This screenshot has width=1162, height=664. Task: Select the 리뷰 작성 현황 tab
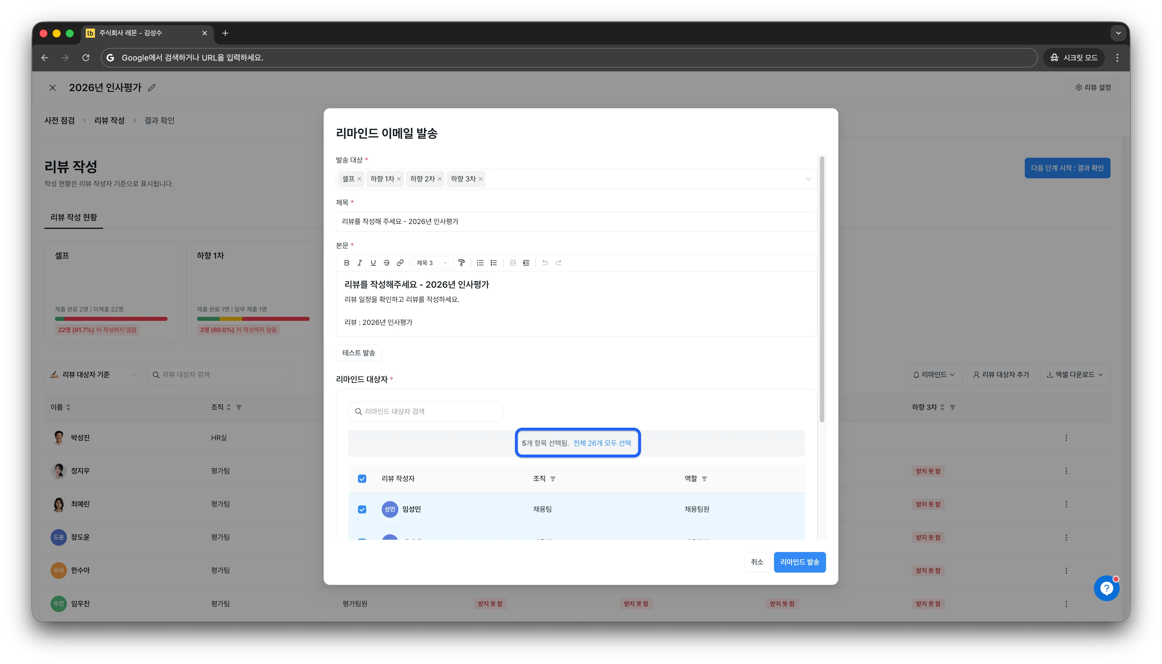[x=73, y=217]
